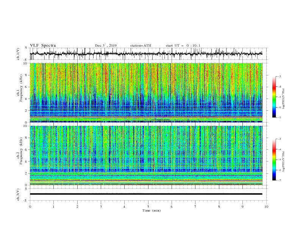Screen dimensions: 300x232
Task: Click the "VLF Spectra" title text
Action: [x=43, y=45]
